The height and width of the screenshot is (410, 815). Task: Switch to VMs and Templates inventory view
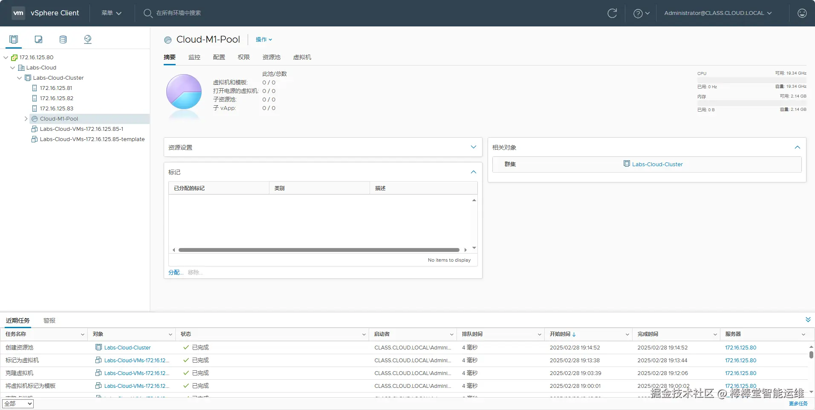click(x=38, y=40)
